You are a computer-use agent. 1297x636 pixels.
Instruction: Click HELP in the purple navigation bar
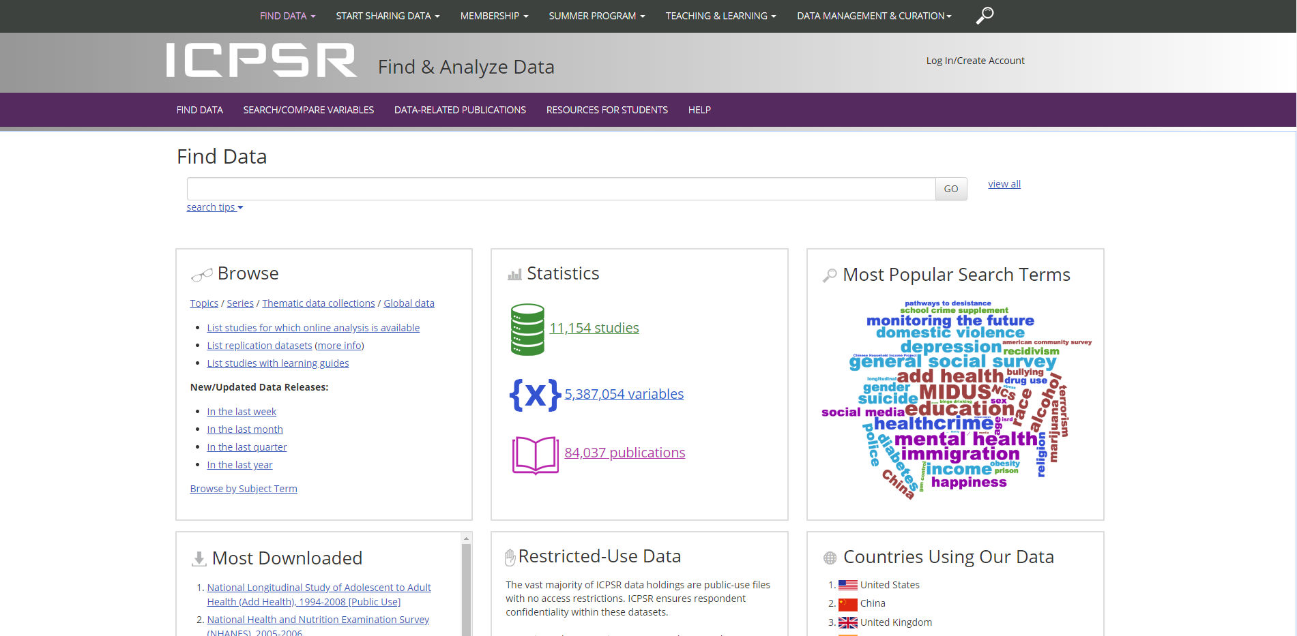coord(699,110)
